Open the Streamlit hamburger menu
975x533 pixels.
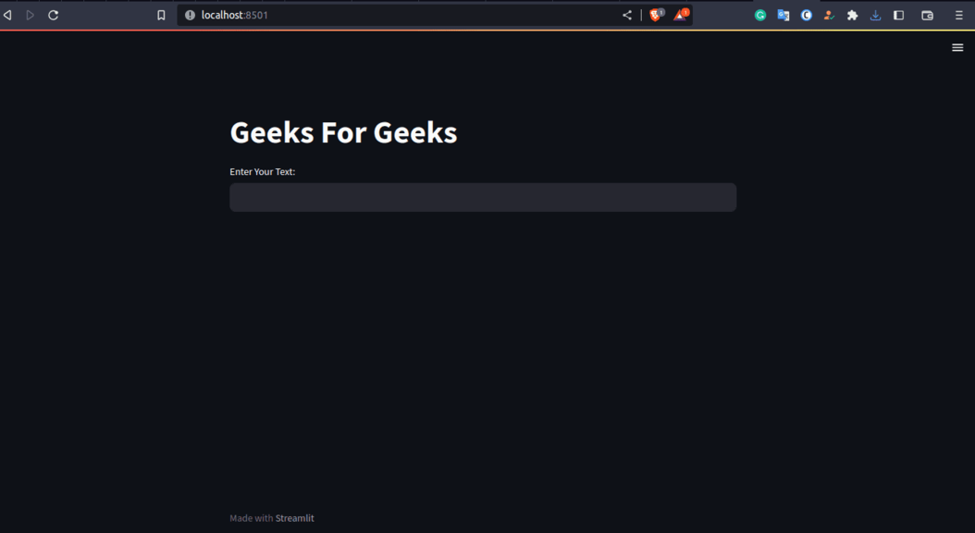[x=957, y=47]
